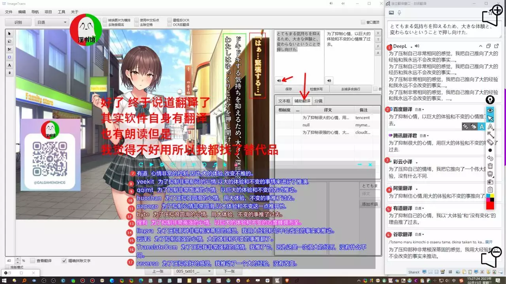Click the 识别 button

click(x=18, y=23)
